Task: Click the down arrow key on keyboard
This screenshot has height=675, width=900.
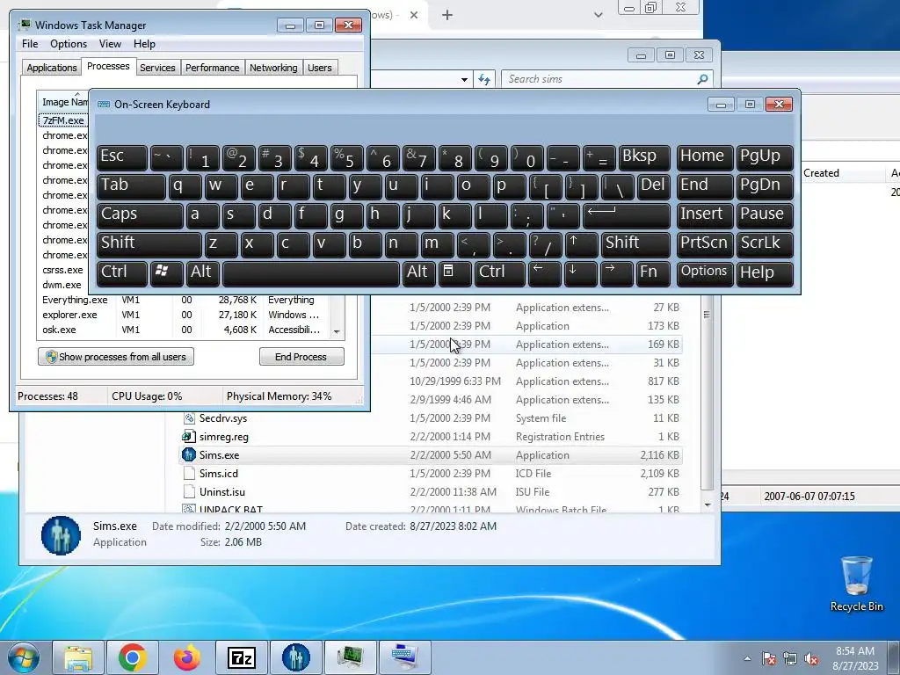Action: [580, 272]
